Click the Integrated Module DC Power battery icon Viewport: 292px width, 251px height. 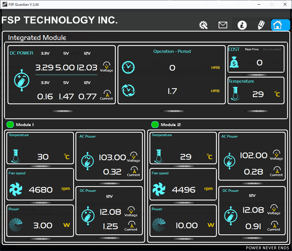coord(22,80)
